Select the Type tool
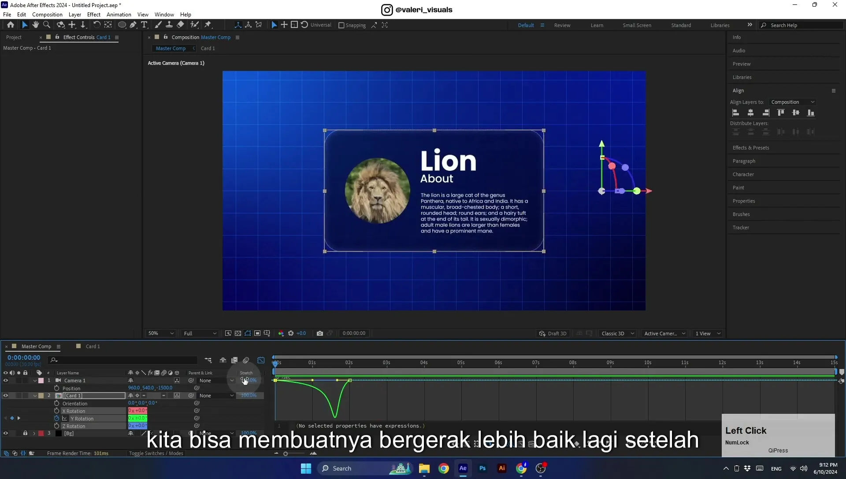This screenshot has height=479, width=846. coord(144,25)
